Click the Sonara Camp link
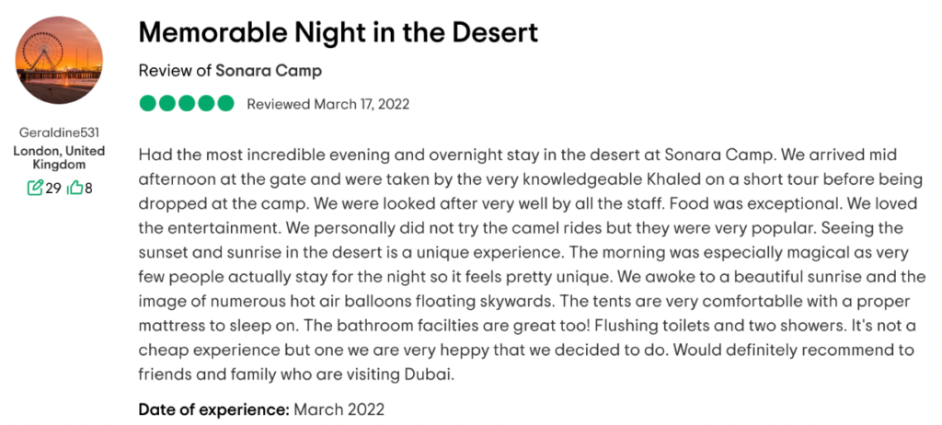Viewport: 942px width, 425px height. click(x=269, y=71)
